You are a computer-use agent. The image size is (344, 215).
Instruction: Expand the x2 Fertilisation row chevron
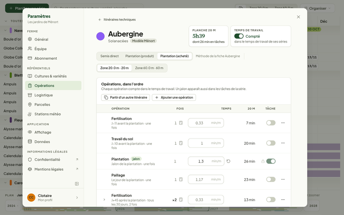(x=104, y=200)
